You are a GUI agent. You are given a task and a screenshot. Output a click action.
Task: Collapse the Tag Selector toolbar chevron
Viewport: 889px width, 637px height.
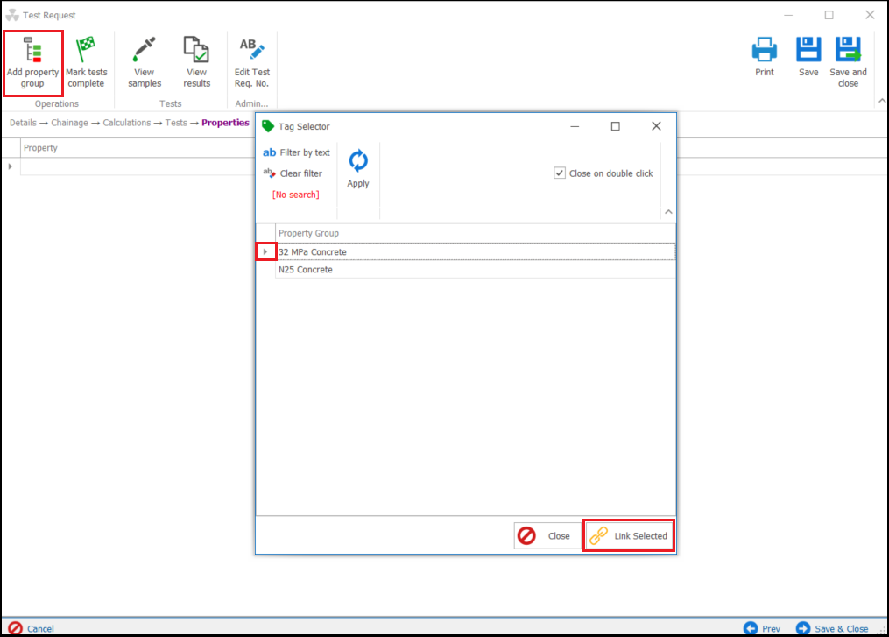tap(668, 211)
